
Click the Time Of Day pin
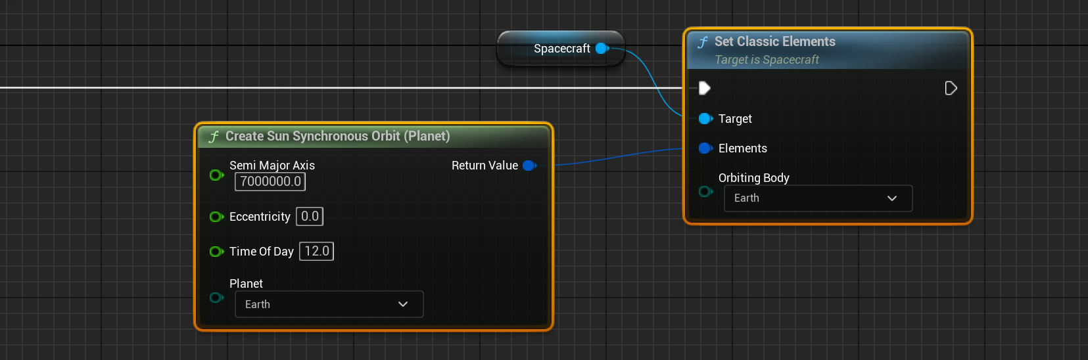(216, 252)
